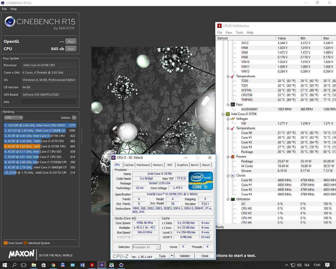Screen dimensions: 336x269
Task: Collapse the Intel Core i5 3570K node
Action: pos(223,114)
